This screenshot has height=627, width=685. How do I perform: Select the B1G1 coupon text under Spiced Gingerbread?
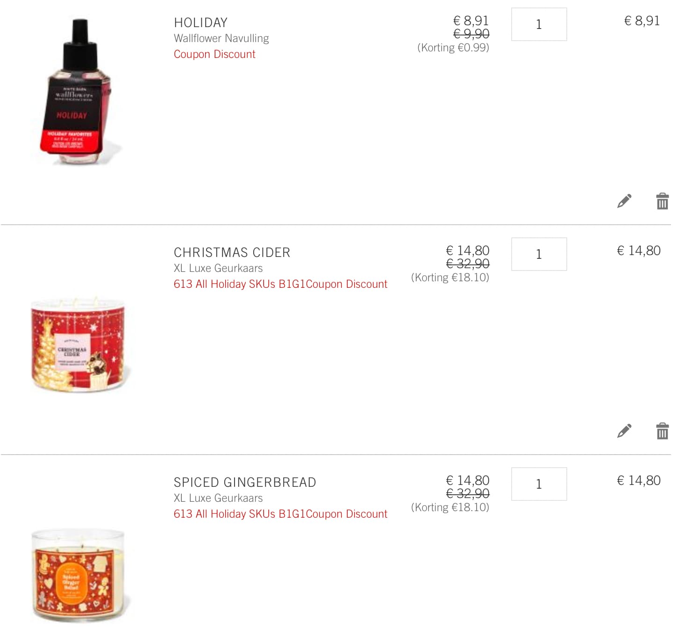[x=280, y=514]
